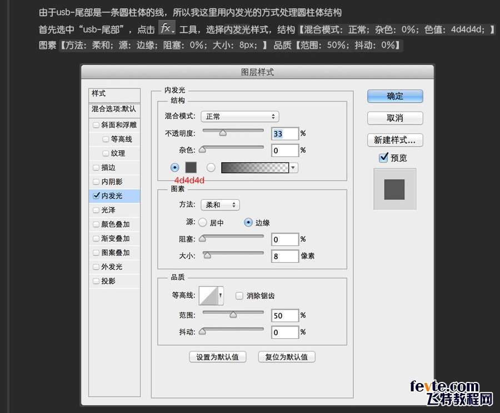Viewport: 500px width, 413px height.
Task: Open the gradient bar for inner glow
Action: coord(255,167)
